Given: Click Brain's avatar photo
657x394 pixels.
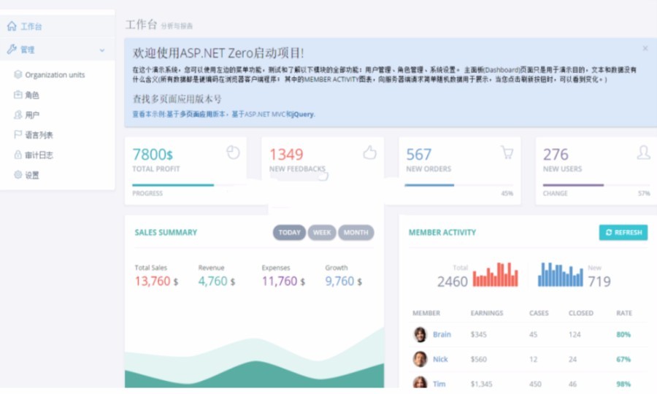Looking at the screenshot, I should 420,335.
